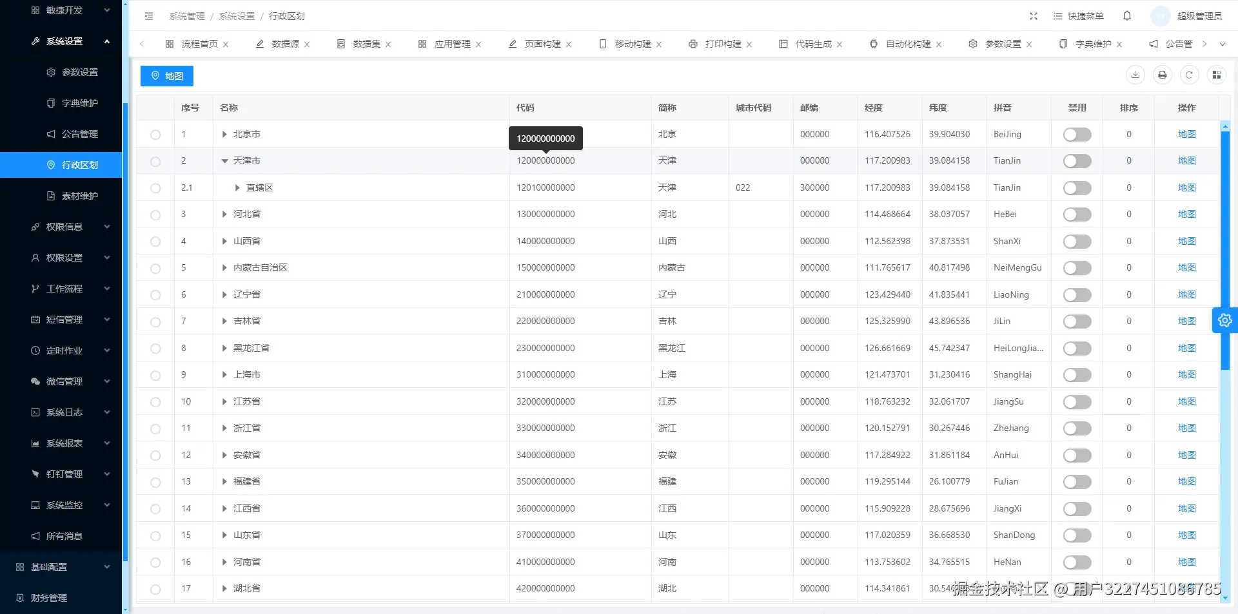Screen dimensions: 1238x614
Task: Expand the 江苏省 row
Action: click(x=224, y=401)
